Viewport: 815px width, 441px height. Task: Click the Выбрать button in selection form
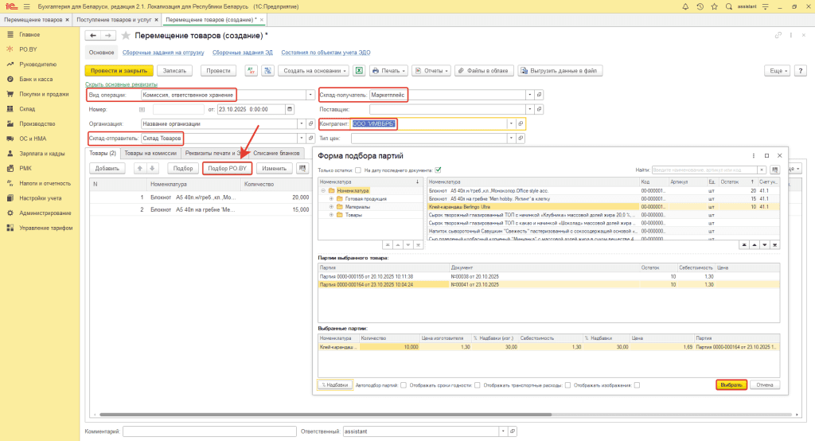tap(730, 384)
